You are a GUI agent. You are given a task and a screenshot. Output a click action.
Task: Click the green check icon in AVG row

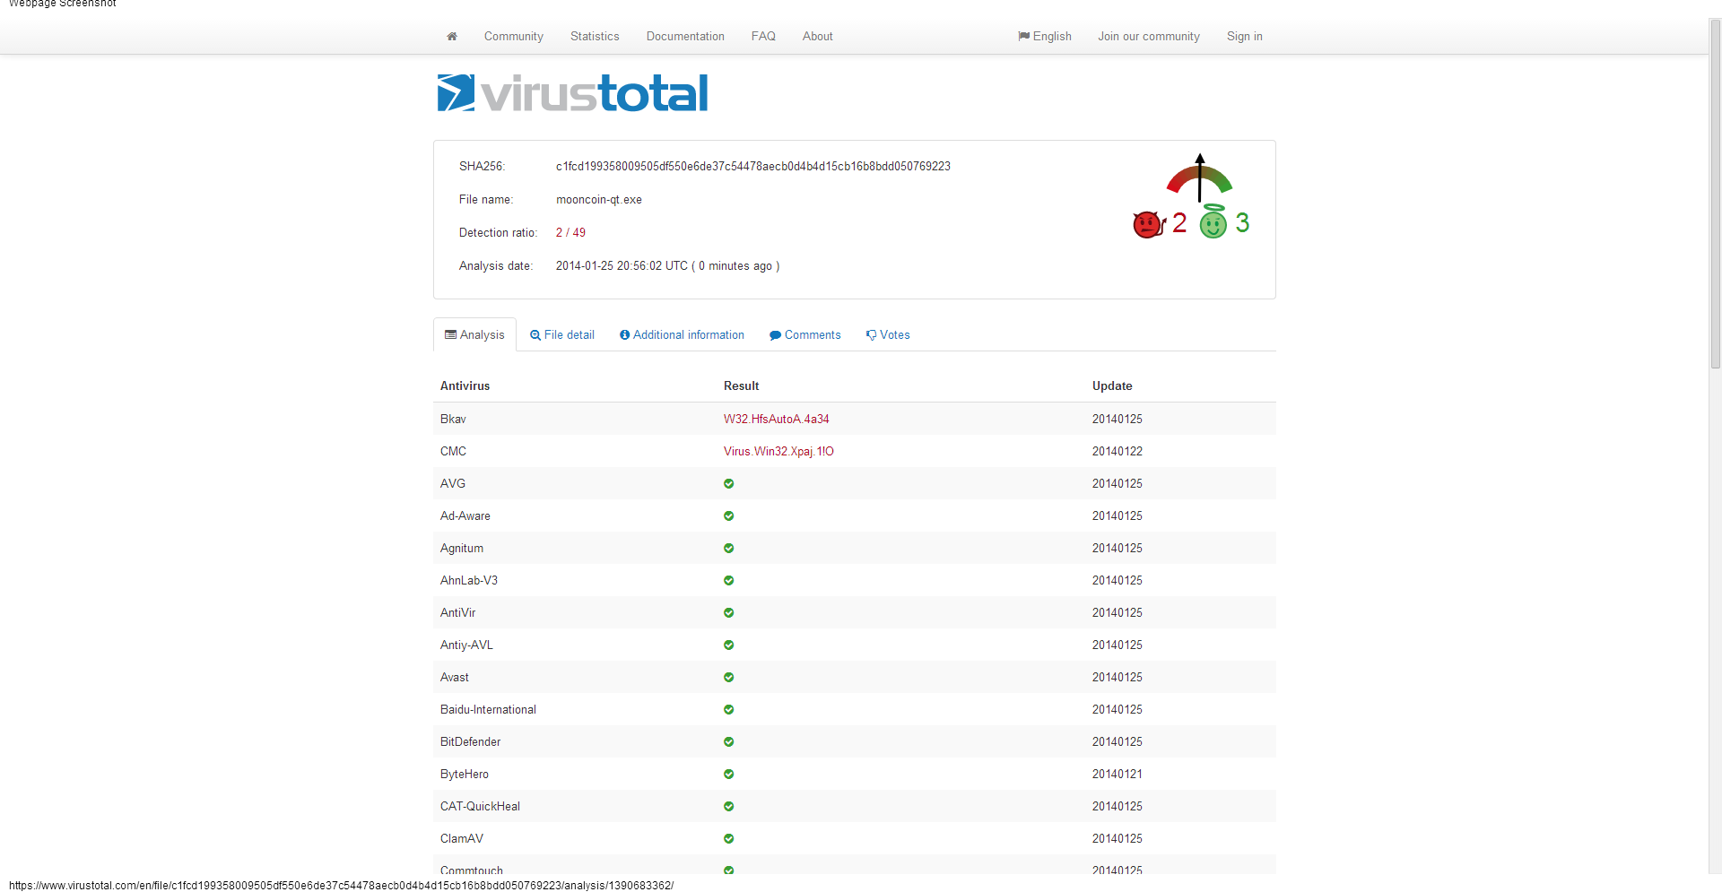pyautogui.click(x=729, y=484)
